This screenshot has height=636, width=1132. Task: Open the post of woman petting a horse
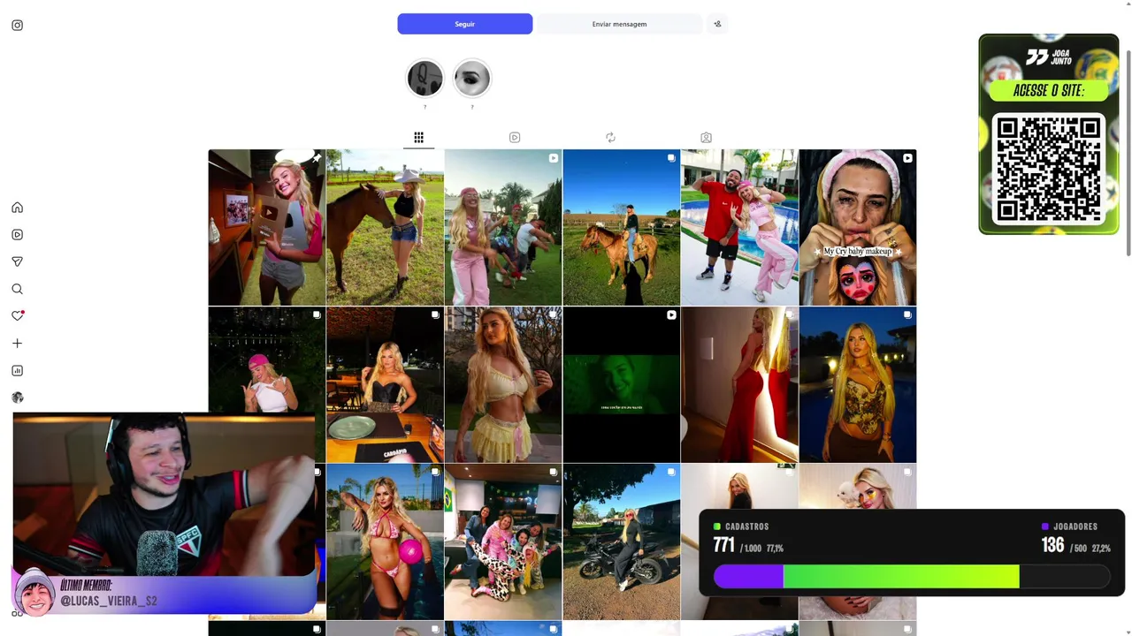tap(385, 227)
